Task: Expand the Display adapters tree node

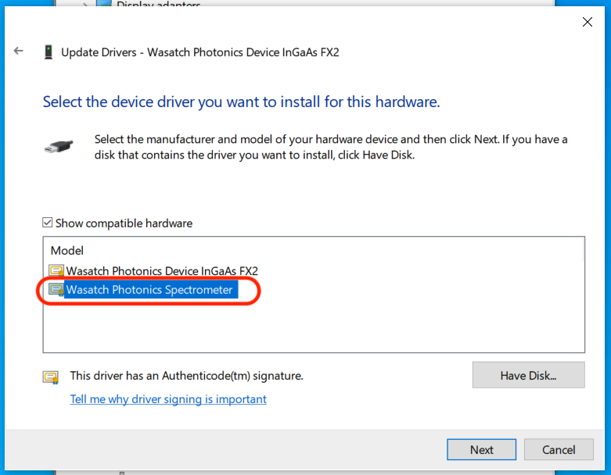Action: tap(84, 5)
